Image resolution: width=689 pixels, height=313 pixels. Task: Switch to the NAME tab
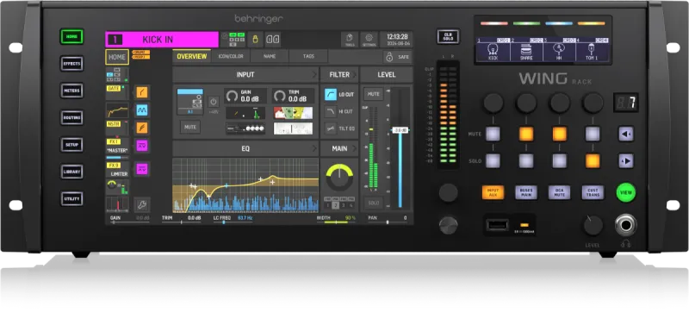tap(270, 56)
